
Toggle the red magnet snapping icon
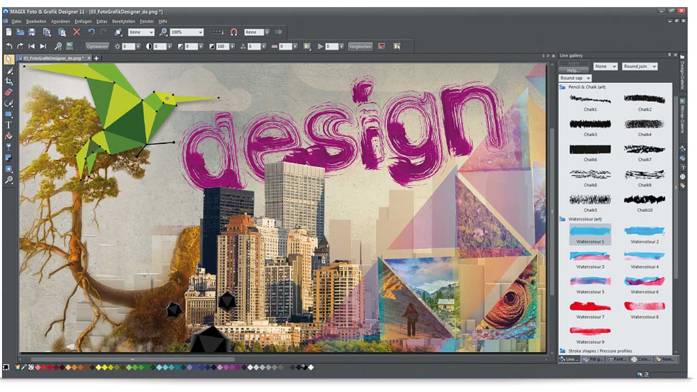[234, 33]
